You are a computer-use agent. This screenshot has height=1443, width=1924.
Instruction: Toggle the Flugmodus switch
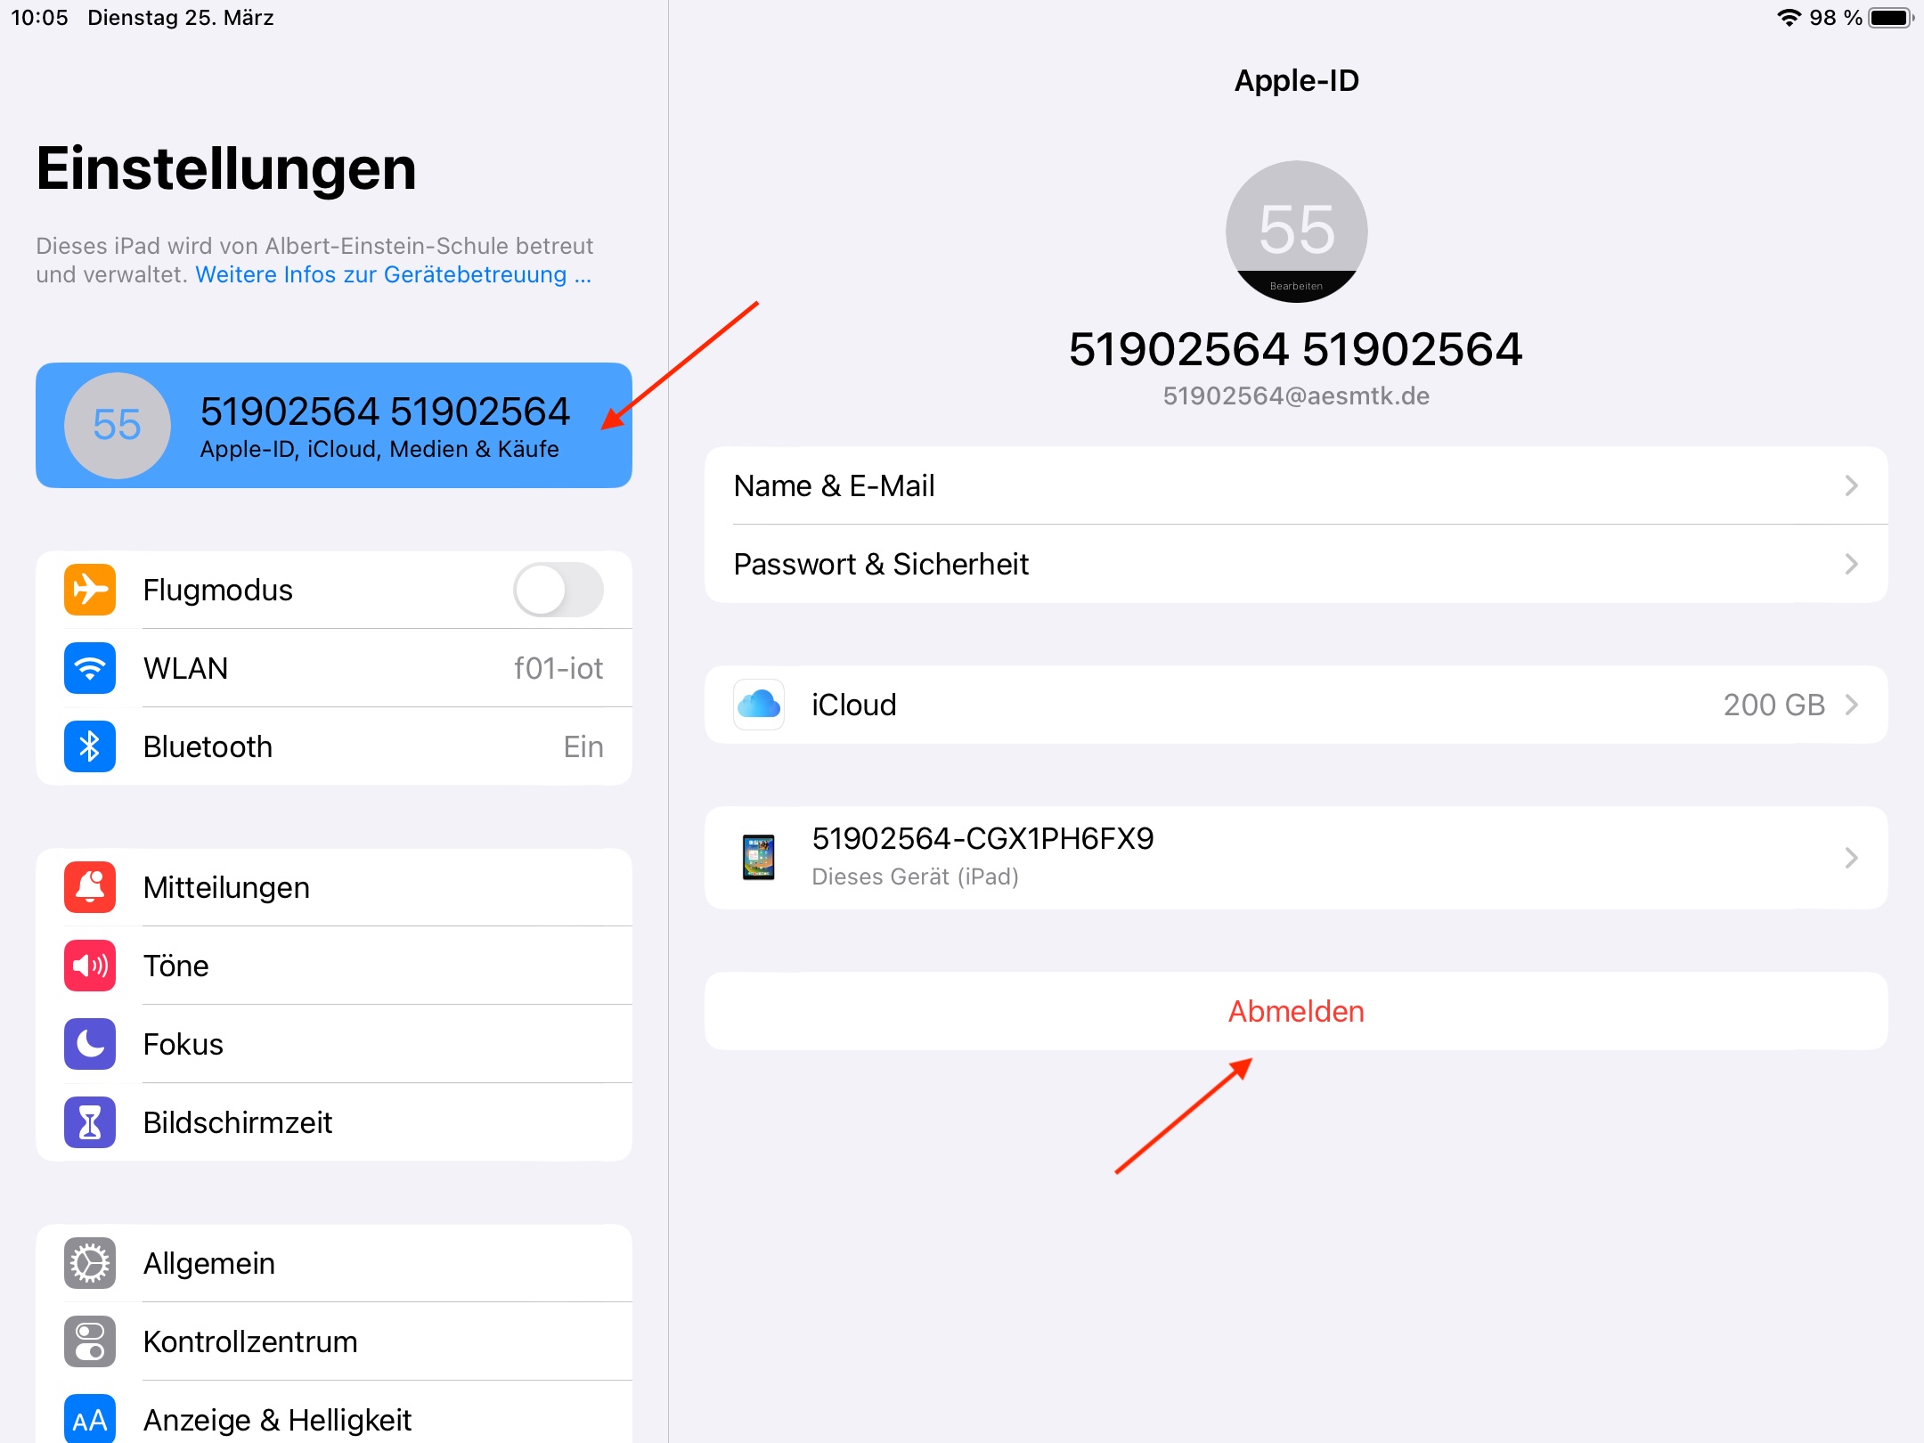[558, 590]
